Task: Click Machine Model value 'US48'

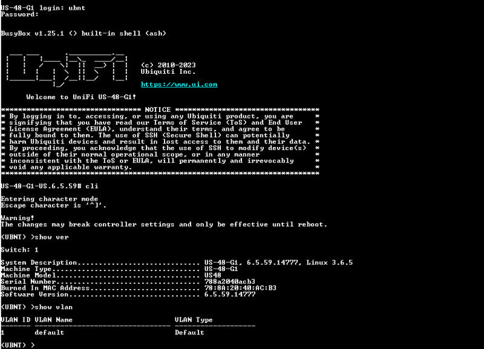Action: [x=213, y=275]
